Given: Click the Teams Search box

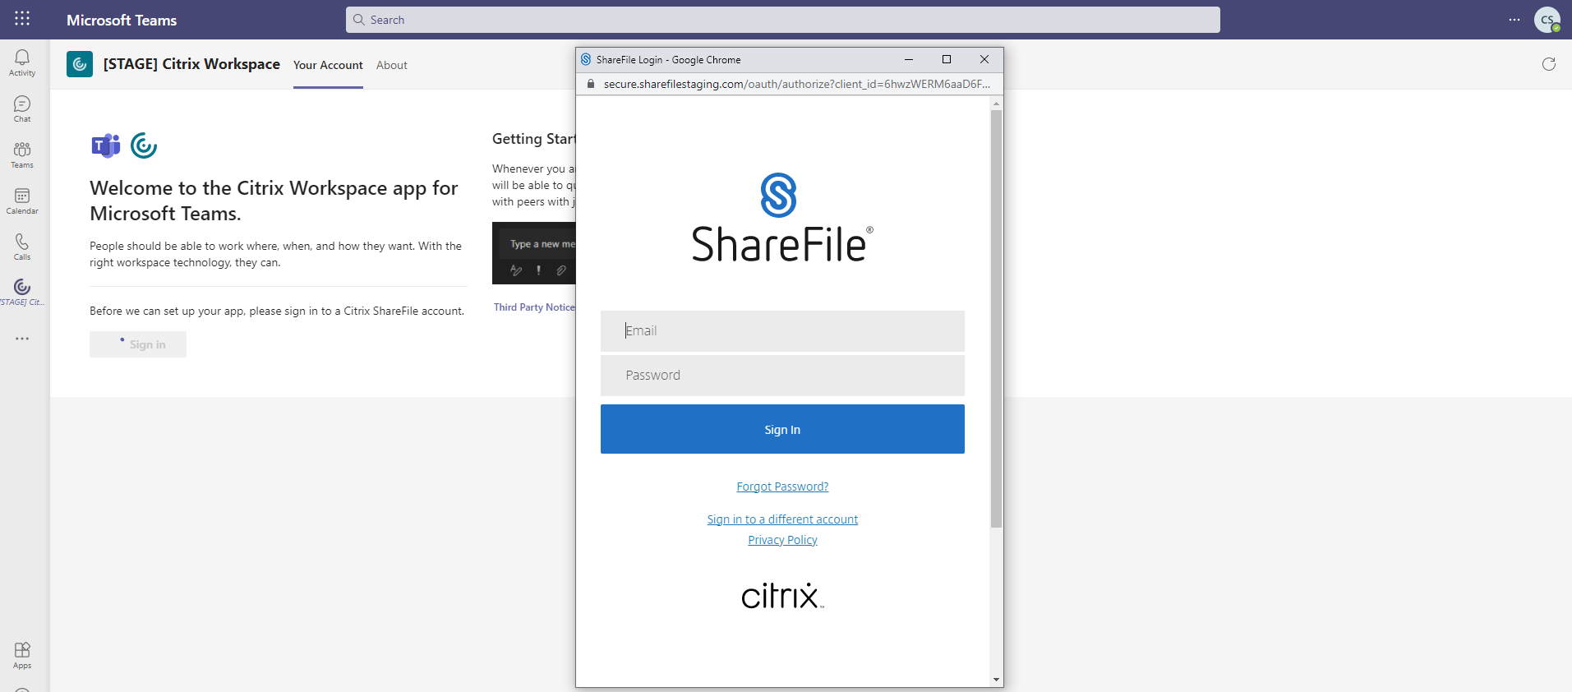Looking at the screenshot, I should (x=782, y=20).
